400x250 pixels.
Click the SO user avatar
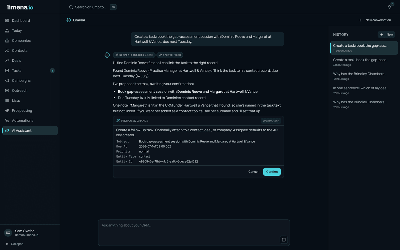pos(8,233)
